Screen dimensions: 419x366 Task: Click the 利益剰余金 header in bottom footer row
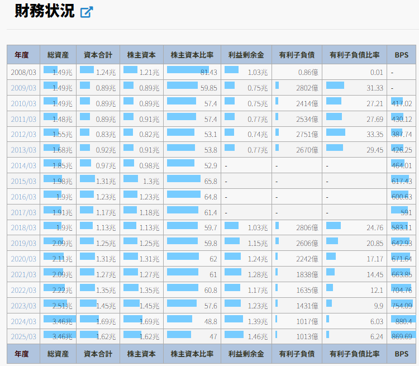(x=246, y=354)
